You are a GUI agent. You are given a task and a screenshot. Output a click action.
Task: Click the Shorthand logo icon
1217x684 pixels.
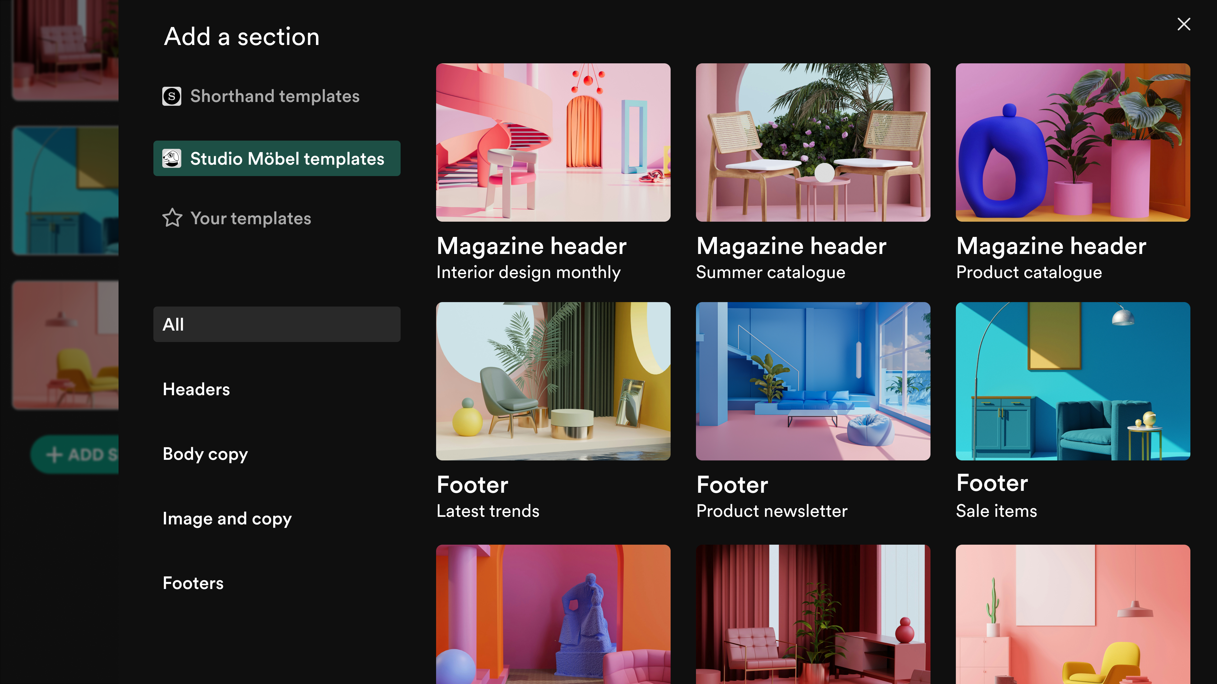[171, 96]
